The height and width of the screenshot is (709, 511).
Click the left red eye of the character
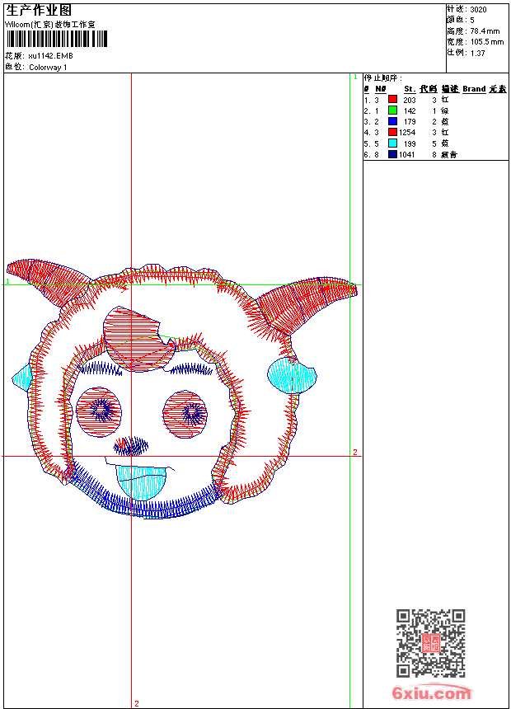pyautogui.click(x=99, y=411)
